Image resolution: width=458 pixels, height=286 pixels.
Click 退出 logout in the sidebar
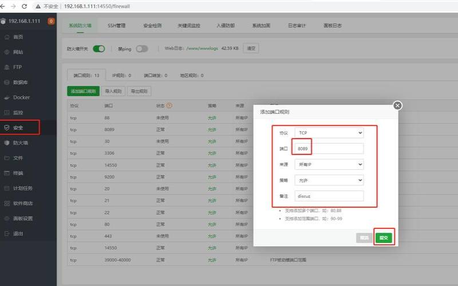click(x=18, y=233)
